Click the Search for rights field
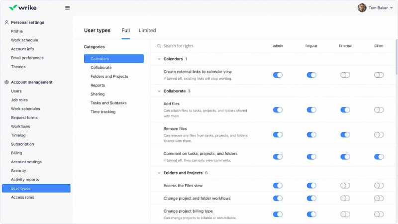 pos(209,46)
